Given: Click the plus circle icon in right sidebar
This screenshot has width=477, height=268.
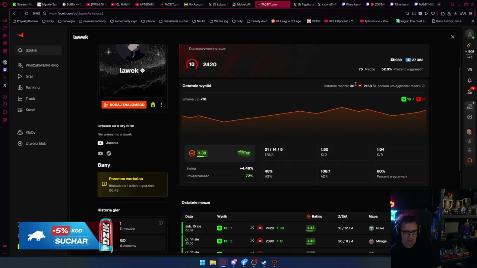Looking at the screenshot, I should [470, 117].
